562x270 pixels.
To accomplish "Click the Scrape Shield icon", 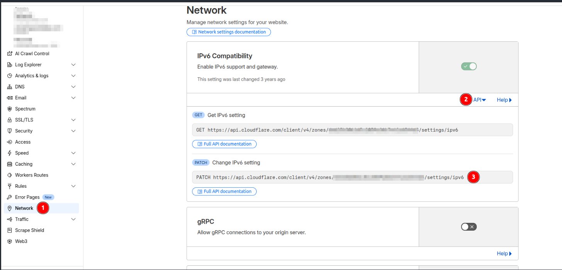I will tap(10, 231).
